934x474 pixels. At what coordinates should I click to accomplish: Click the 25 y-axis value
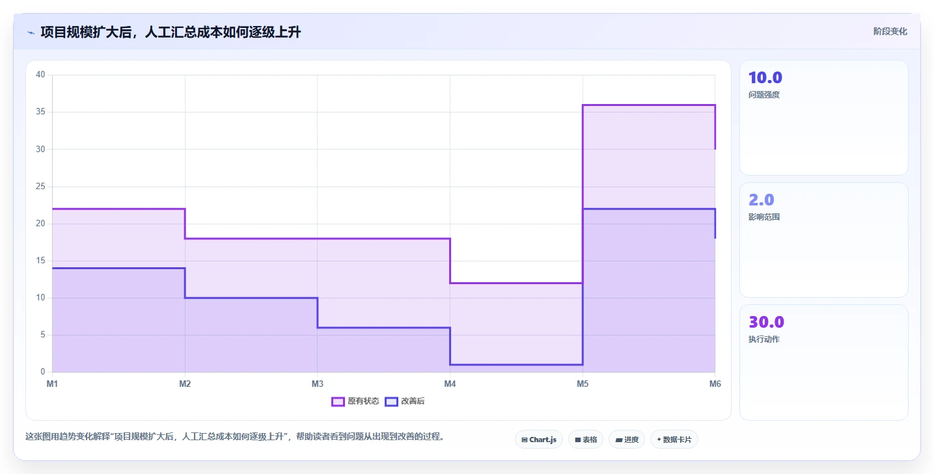40,187
